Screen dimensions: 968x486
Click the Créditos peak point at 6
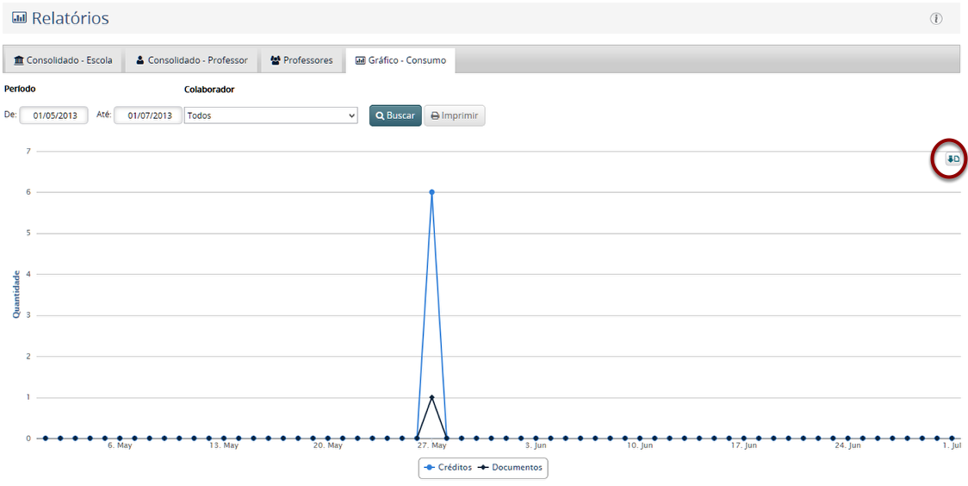click(431, 192)
